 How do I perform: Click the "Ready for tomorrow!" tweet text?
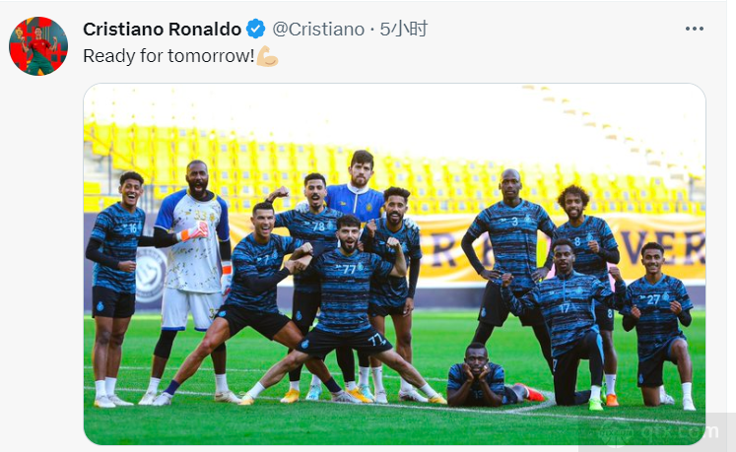[168, 56]
